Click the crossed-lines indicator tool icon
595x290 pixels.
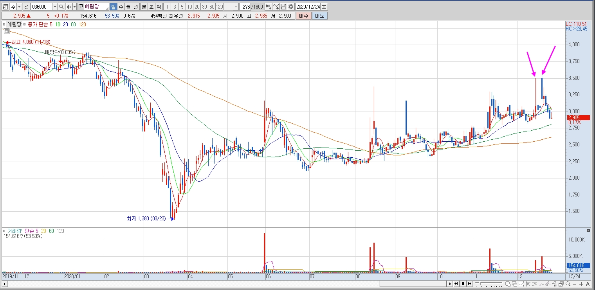click(276, 7)
